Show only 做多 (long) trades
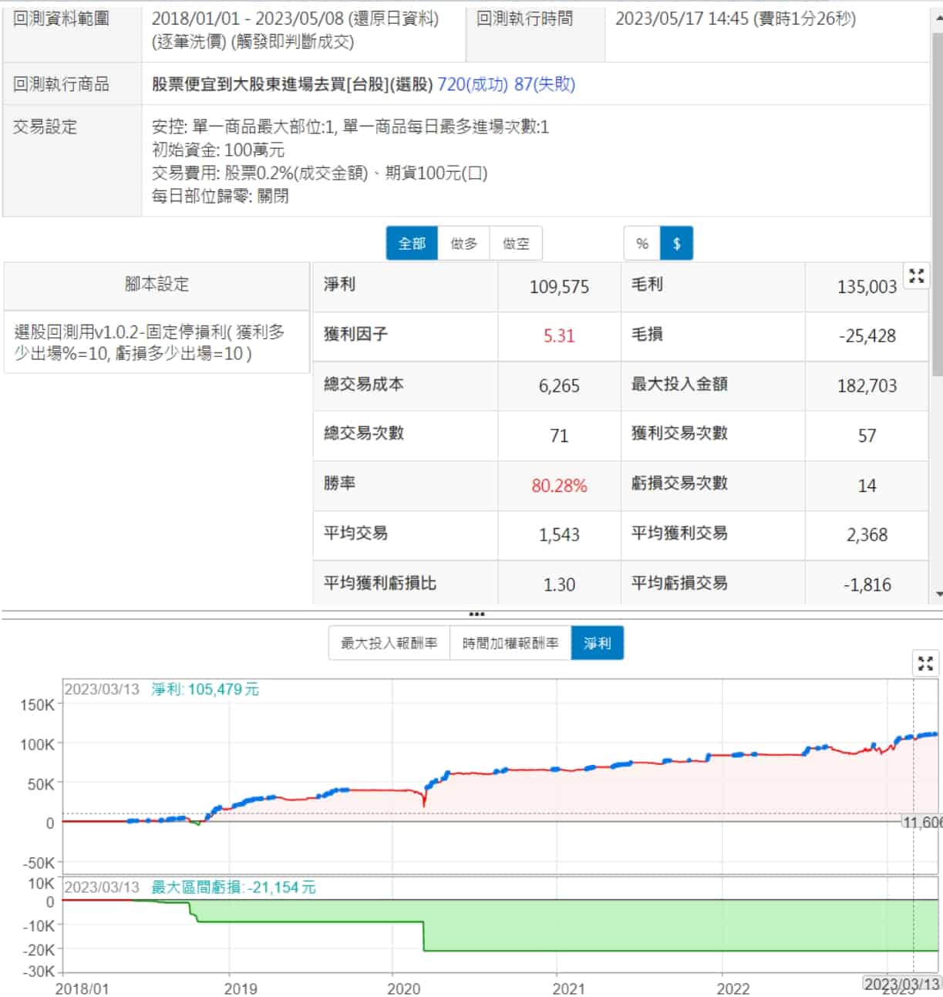 click(463, 244)
